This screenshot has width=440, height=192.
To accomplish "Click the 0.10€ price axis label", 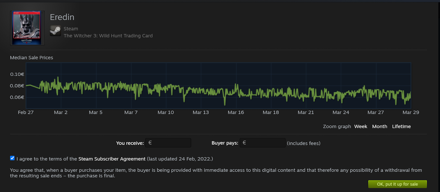I will 17,74.
